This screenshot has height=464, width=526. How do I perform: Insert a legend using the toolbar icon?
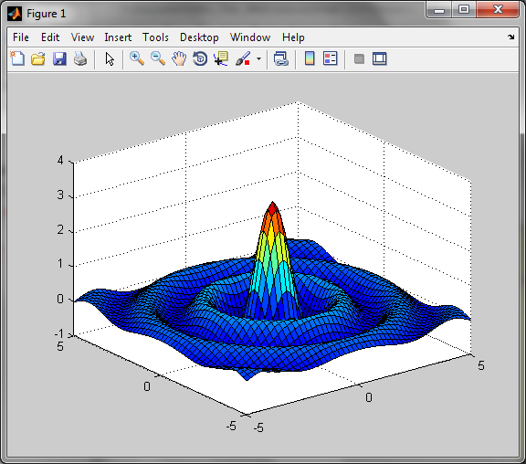(330, 58)
